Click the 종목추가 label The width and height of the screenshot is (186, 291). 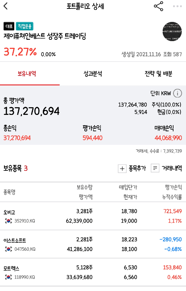point(137,169)
